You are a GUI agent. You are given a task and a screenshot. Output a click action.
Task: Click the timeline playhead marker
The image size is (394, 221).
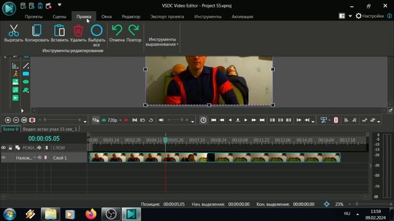166,140
